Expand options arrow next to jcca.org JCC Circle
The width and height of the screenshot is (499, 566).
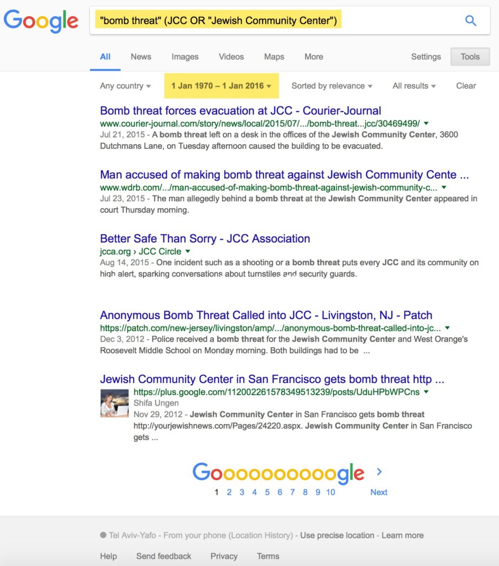(188, 251)
